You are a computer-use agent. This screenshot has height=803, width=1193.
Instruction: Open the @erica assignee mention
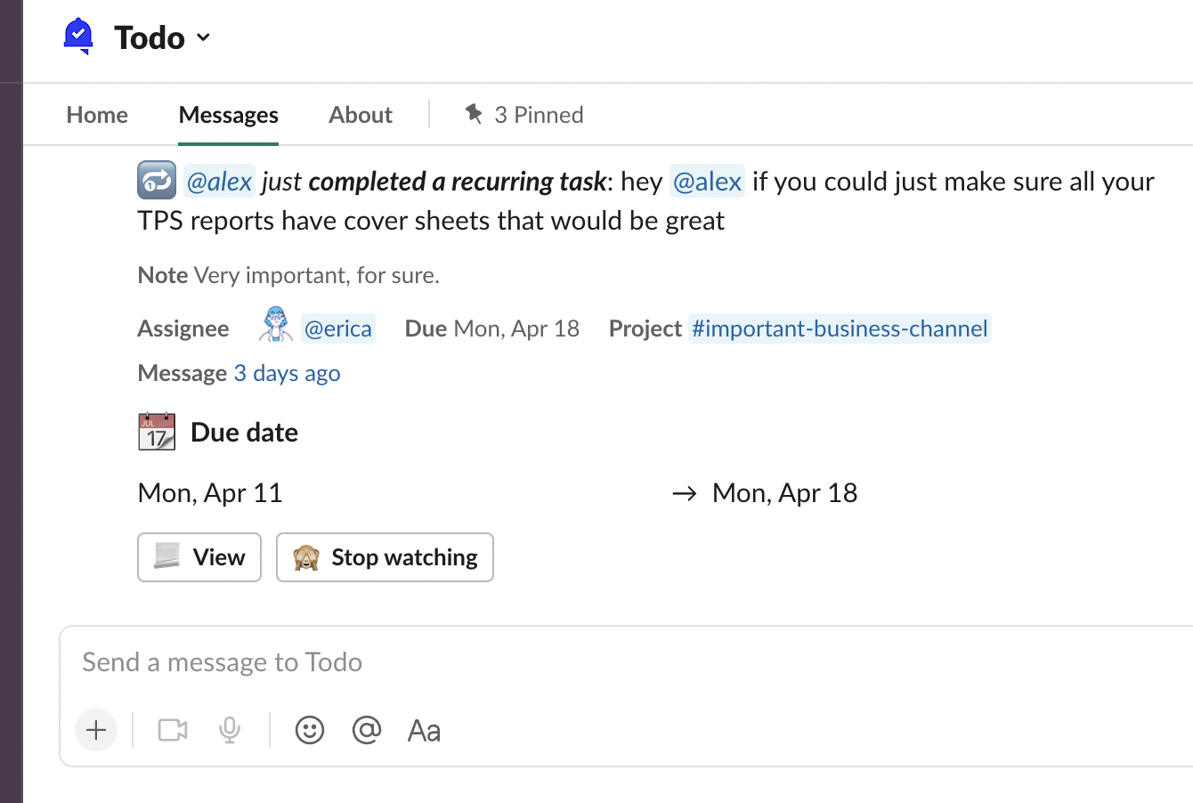point(337,328)
